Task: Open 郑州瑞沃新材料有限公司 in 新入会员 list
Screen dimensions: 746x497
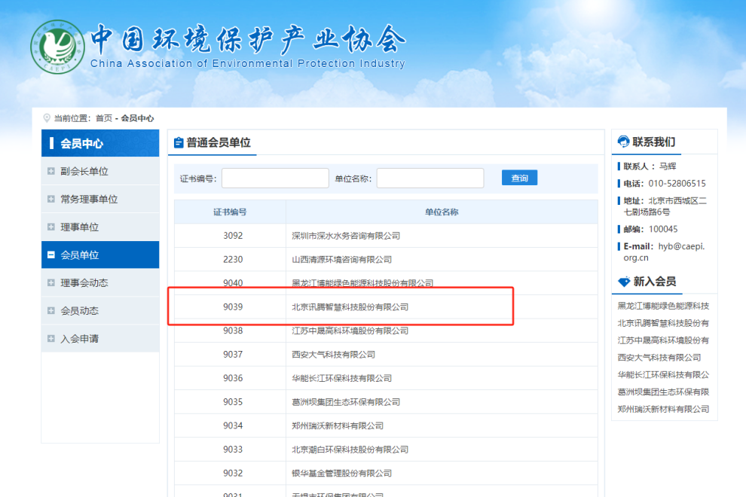Action: click(663, 409)
